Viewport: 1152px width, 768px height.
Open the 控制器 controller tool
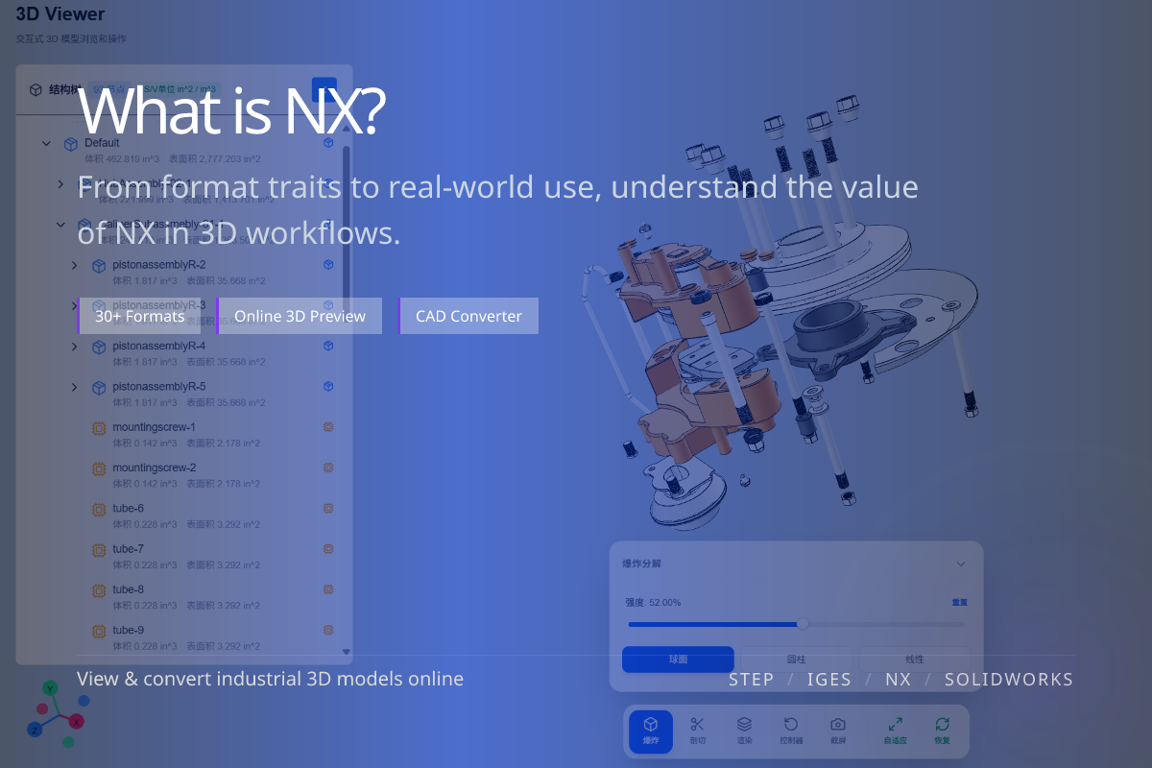coord(791,731)
